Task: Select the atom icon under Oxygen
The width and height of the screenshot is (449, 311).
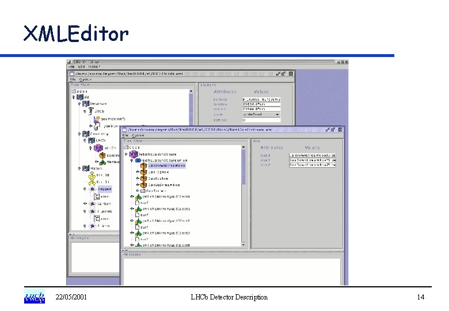Action: [x=97, y=196]
